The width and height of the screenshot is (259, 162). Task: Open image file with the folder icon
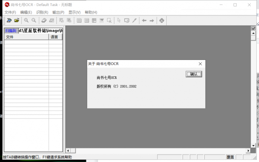pos(17,20)
